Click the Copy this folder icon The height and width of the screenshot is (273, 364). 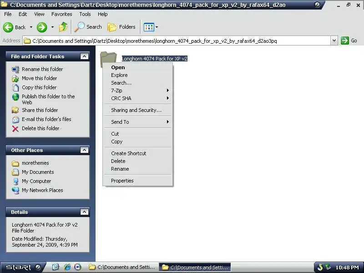(15, 87)
